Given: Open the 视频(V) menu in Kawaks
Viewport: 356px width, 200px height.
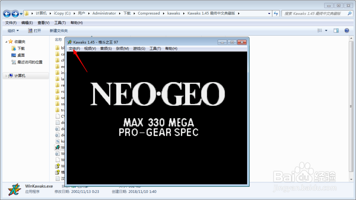Looking at the screenshot, I should click(x=90, y=48).
